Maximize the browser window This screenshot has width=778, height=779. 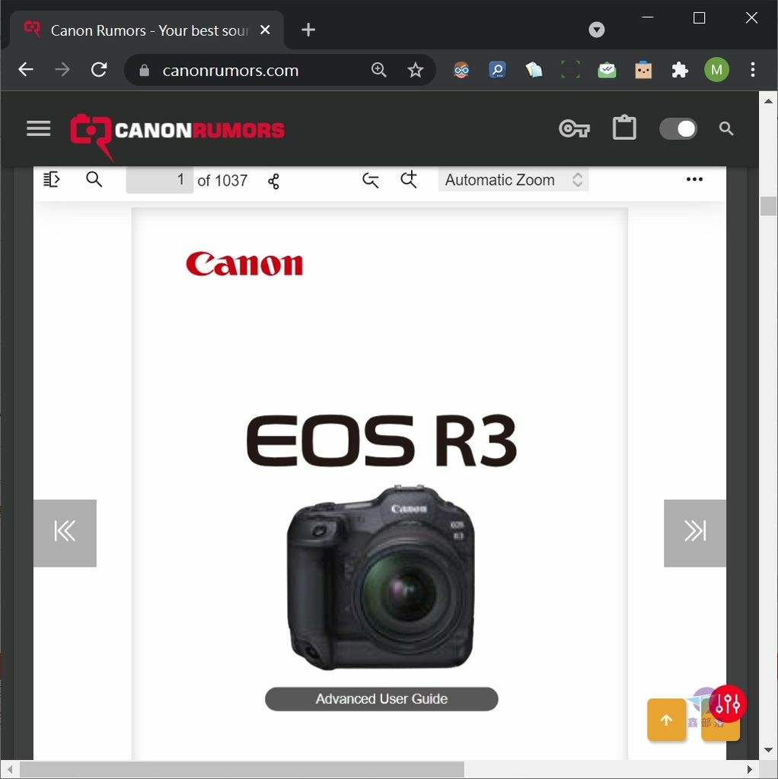point(699,18)
